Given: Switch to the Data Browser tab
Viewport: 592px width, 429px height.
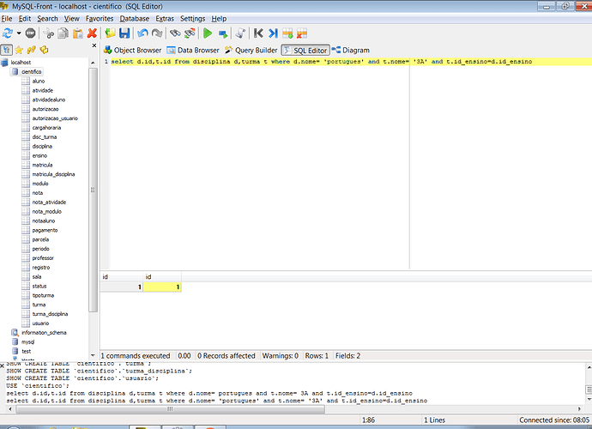Looking at the screenshot, I should pos(192,50).
